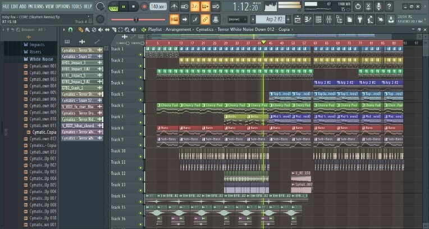This screenshot has height=229, width=429.
Task: Open the browser tree view icon
Action: 339,19
